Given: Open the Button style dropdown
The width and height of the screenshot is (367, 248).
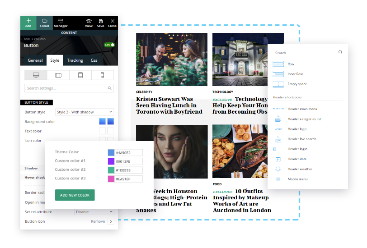Looking at the screenshot, I should [x=84, y=112].
